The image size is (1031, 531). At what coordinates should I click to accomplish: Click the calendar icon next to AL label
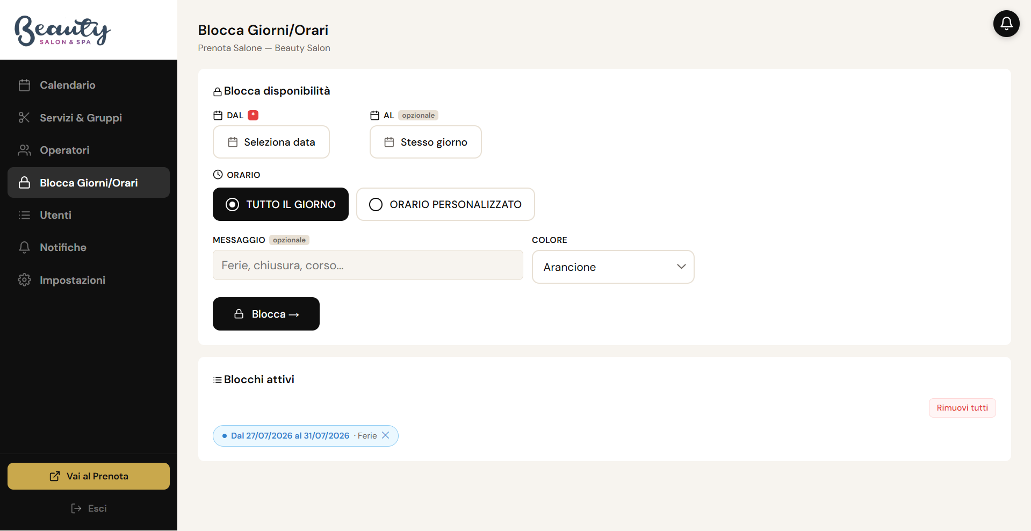(x=374, y=116)
